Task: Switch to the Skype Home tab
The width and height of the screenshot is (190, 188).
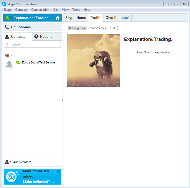Action: coord(76,18)
